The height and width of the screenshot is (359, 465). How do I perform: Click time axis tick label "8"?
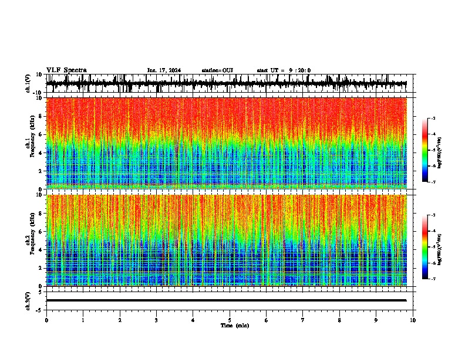pos(339,320)
